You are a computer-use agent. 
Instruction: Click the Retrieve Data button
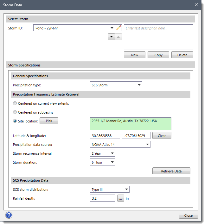click(171, 171)
